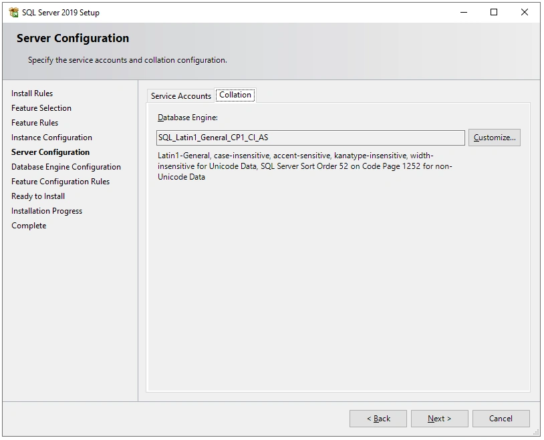Select the Complete step
This screenshot has height=440, width=544.
coord(29,226)
